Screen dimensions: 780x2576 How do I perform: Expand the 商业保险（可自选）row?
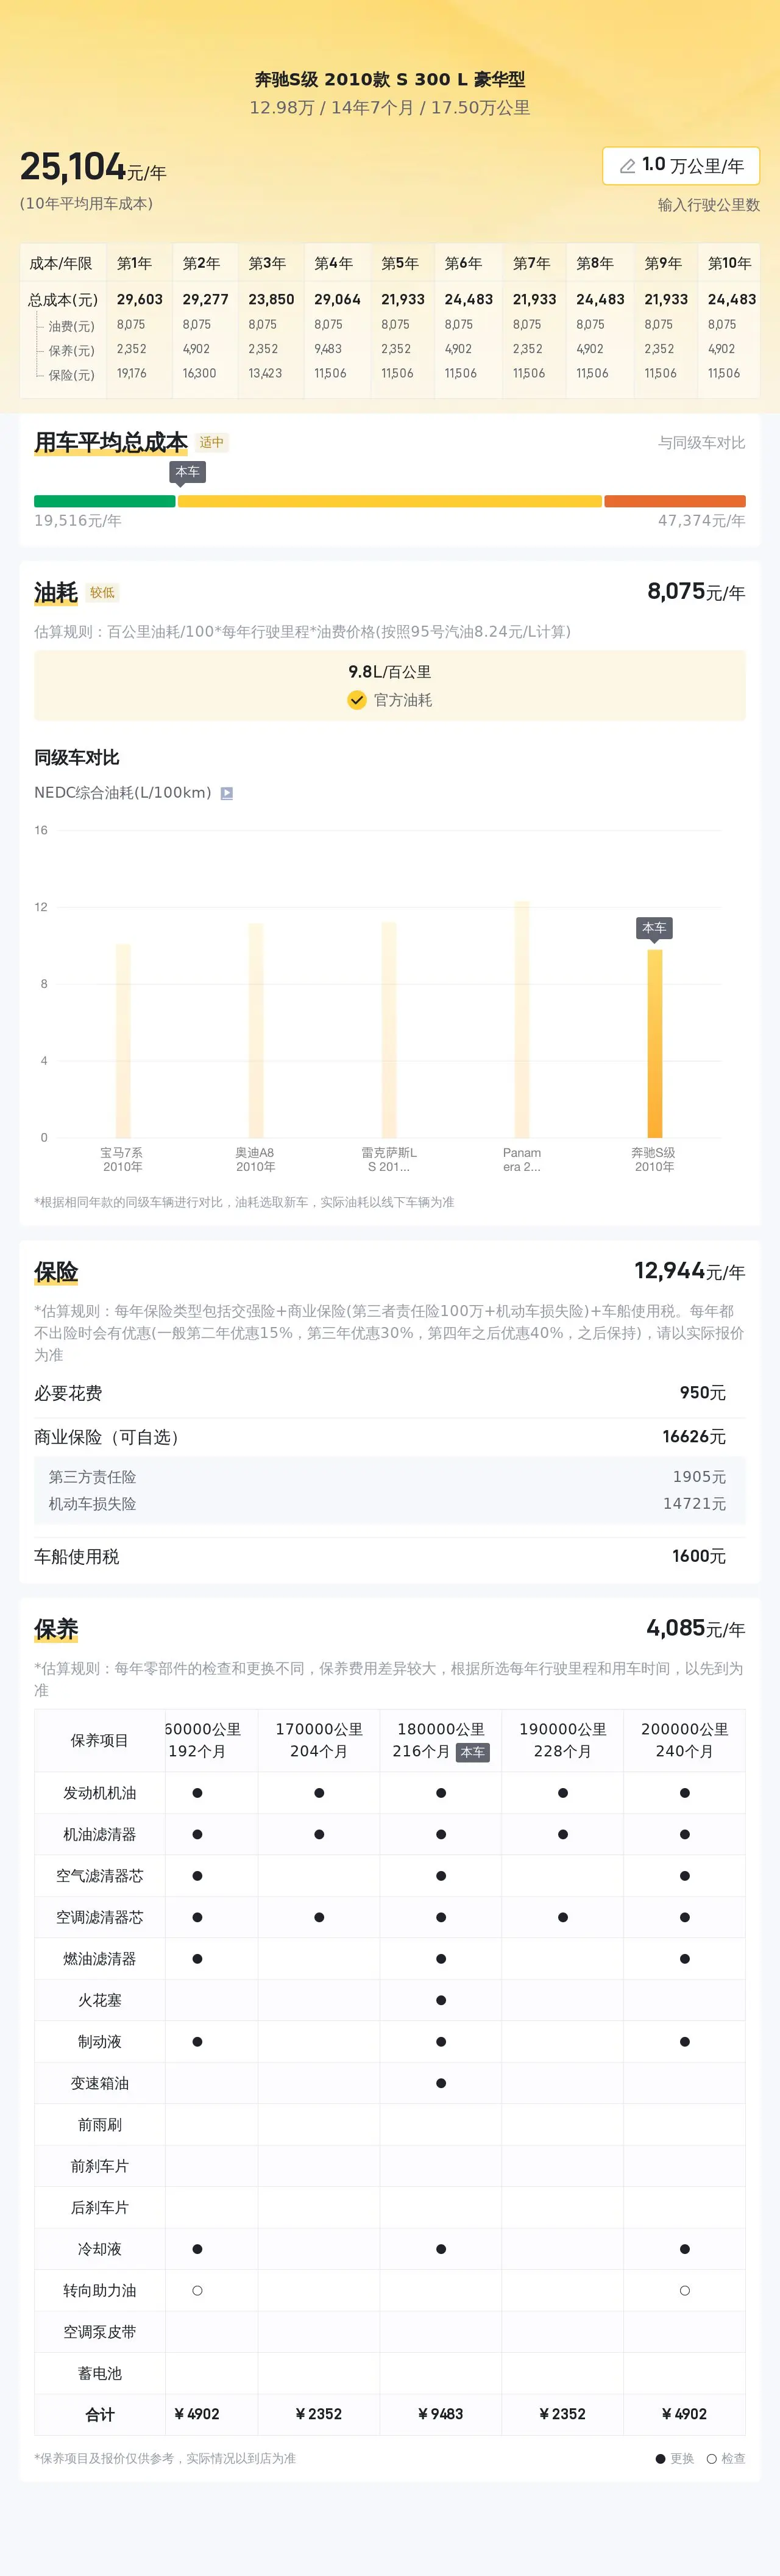pos(389,1436)
